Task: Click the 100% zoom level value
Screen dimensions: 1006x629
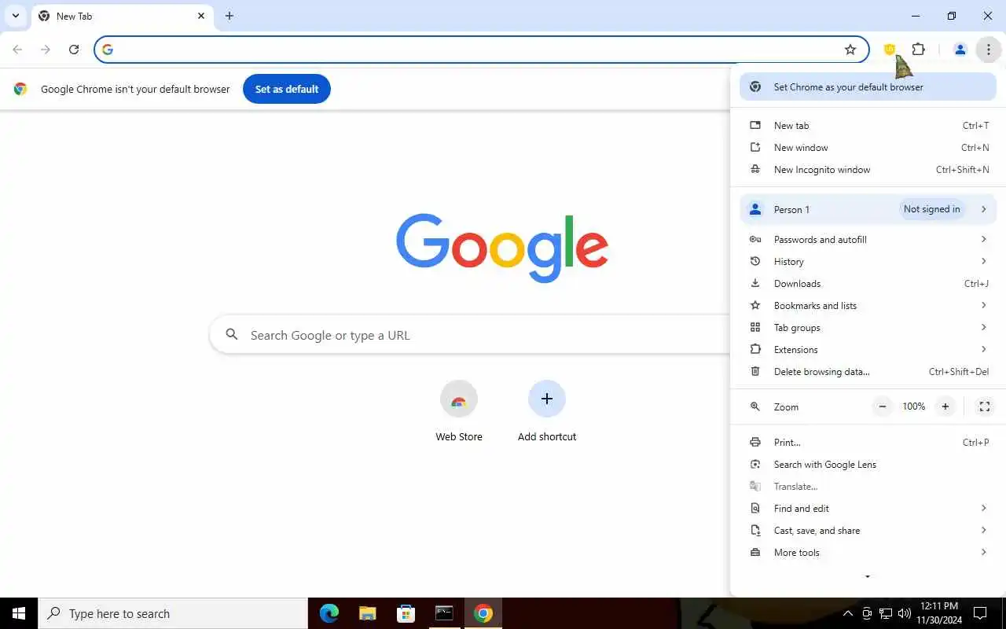Action: 914,406
